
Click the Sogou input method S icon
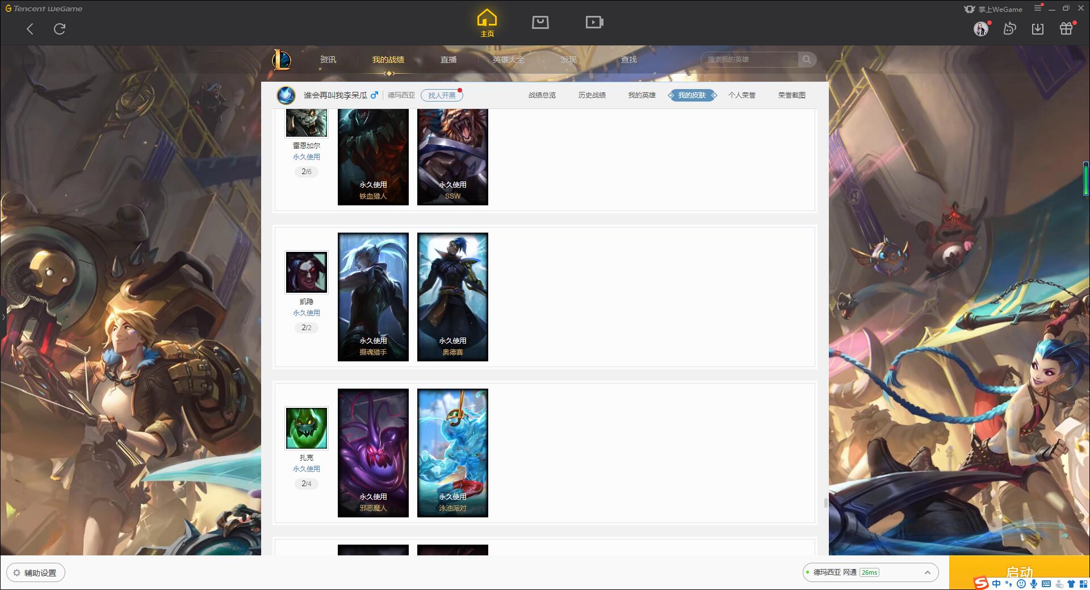coord(981,583)
